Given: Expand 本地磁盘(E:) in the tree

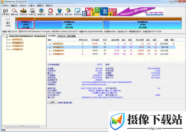Looking at the screenshot, I should click(x=7, y=49).
